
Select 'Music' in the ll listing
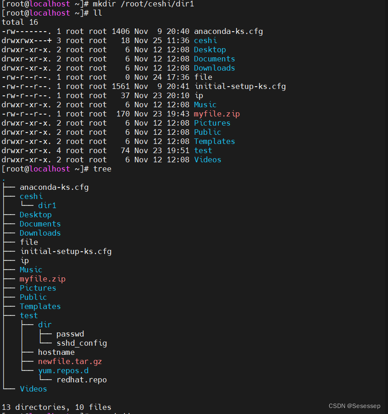pos(205,105)
